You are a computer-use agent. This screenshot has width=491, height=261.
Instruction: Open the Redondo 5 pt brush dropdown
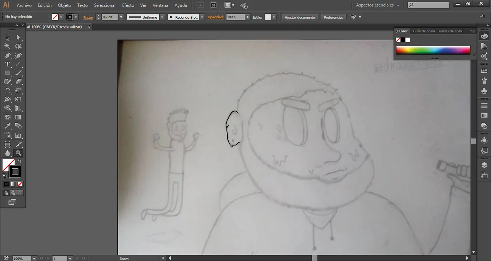coord(202,17)
